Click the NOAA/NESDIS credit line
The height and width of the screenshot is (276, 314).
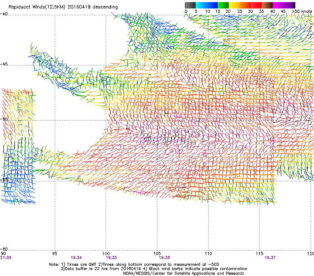(x=183, y=273)
